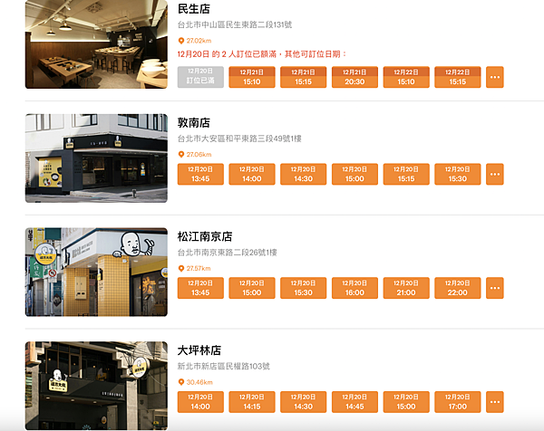Choose the 14:15 time at 大坪林店
Viewport: 544px width, 431px height.
252,402
